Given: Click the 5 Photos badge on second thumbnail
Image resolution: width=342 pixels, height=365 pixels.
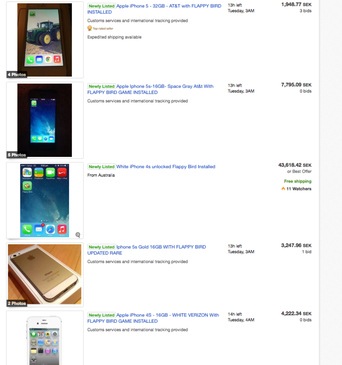Looking at the screenshot, I should click(x=17, y=155).
